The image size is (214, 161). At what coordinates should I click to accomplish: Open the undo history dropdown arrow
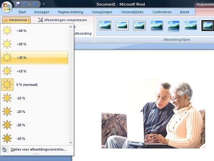coord(29,4)
